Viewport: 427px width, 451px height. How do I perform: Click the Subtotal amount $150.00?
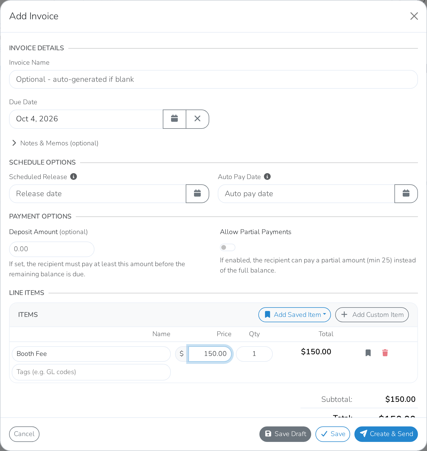tap(400, 399)
